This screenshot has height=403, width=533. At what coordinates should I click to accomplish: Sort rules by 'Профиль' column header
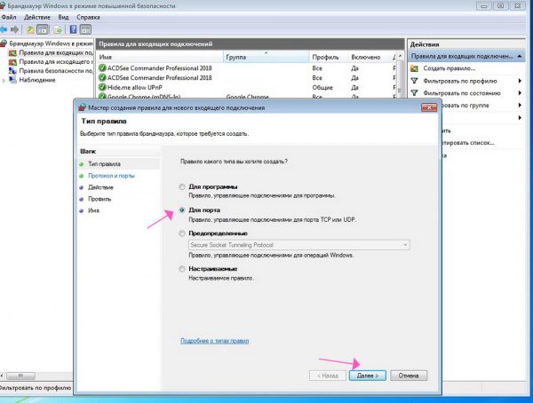click(x=329, y=57)
